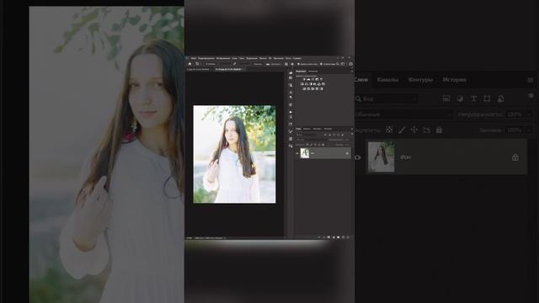Add Black & White adjustment in Adjustments panel

pyautogui.click(x=311, y=84)
